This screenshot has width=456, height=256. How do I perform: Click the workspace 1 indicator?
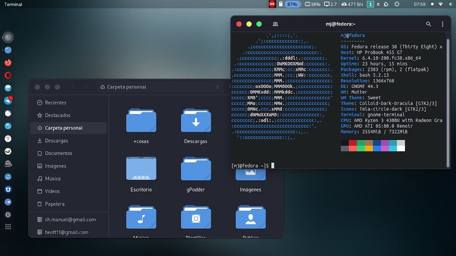370,4
